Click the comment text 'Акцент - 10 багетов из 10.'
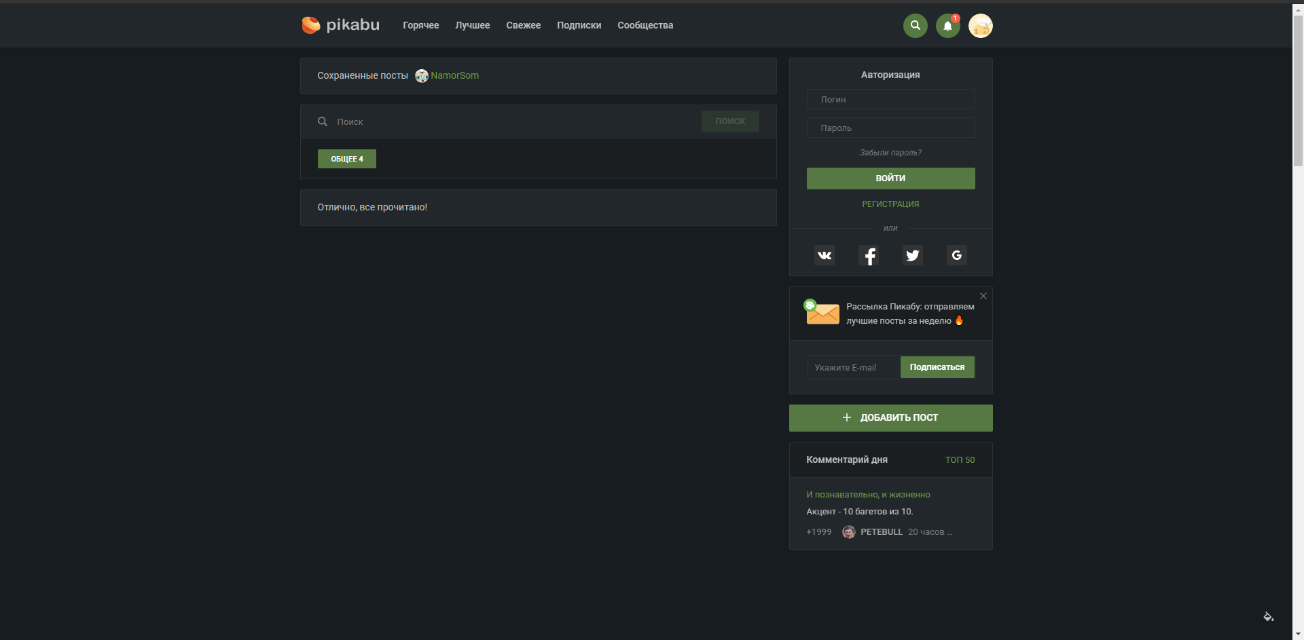Screen dimensions: 1304x640 coord(860,512)
